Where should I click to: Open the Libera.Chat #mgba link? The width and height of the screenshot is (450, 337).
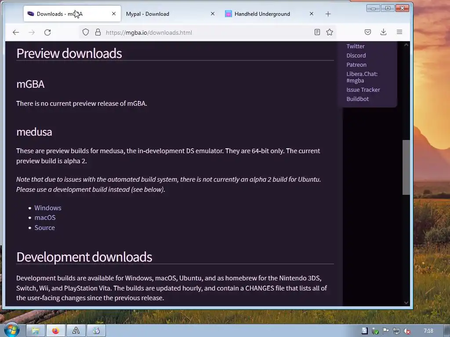point(362,77)
